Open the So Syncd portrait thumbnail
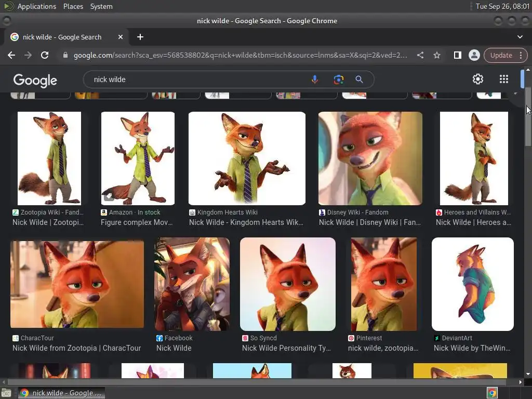 click(288, 284)
